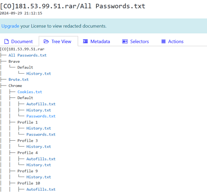The height and width of the screenshot is (194, 207).
Task: Open the Actions tab
Action: [x=172, y=42]
